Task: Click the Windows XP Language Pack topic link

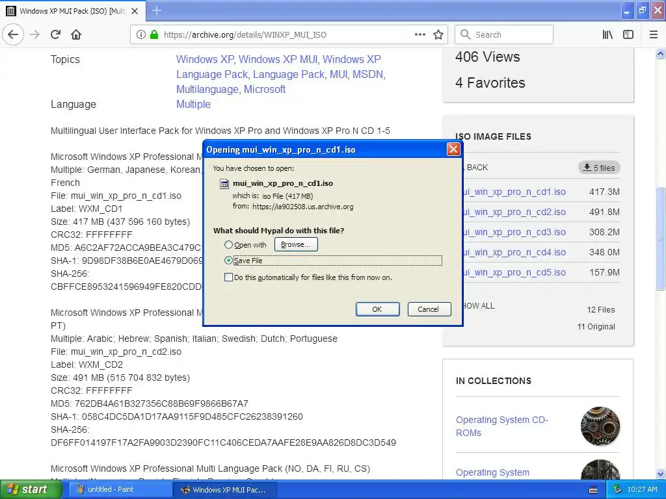Action: point(279,67)
